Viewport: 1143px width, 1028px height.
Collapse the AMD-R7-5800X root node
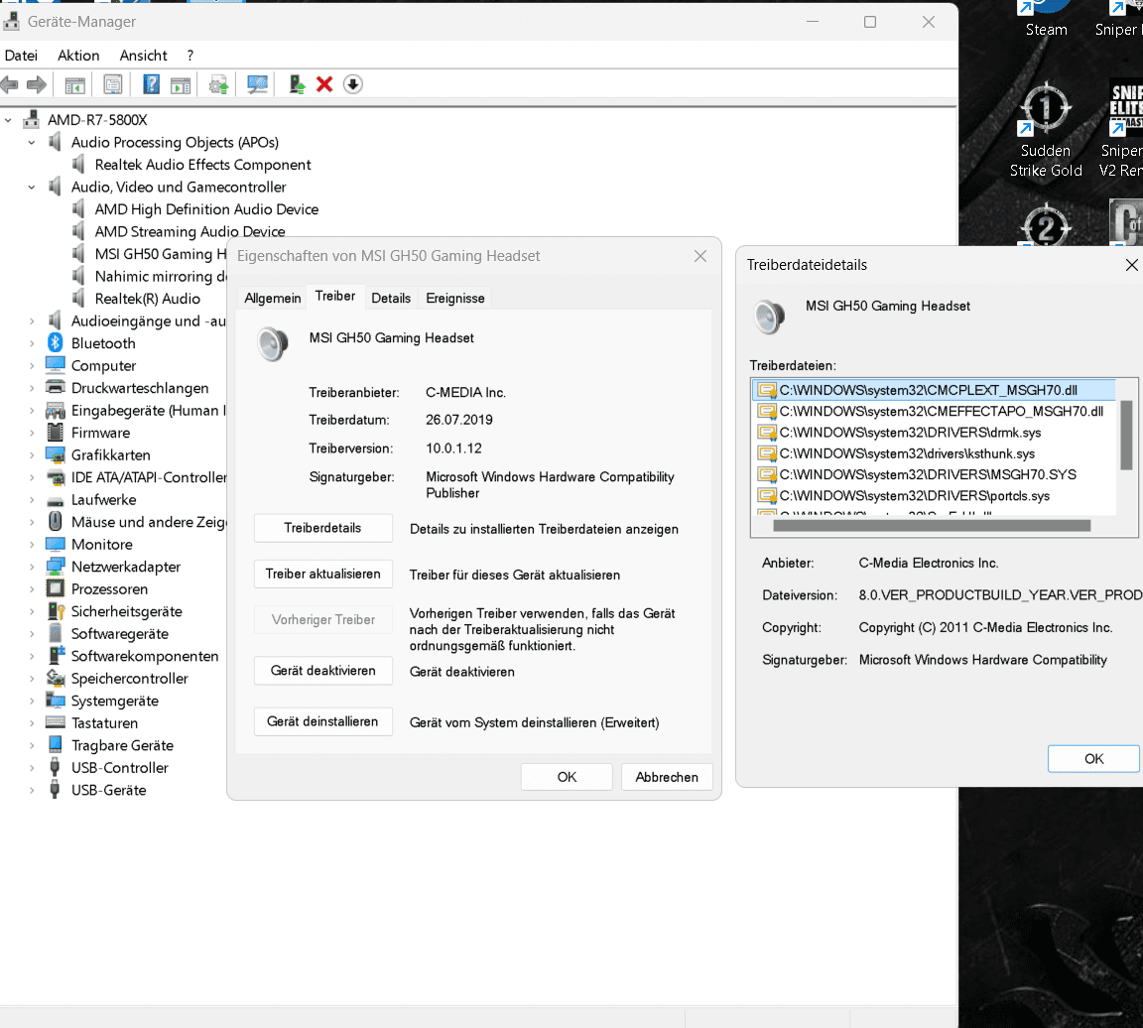click(x=8, y=119)
